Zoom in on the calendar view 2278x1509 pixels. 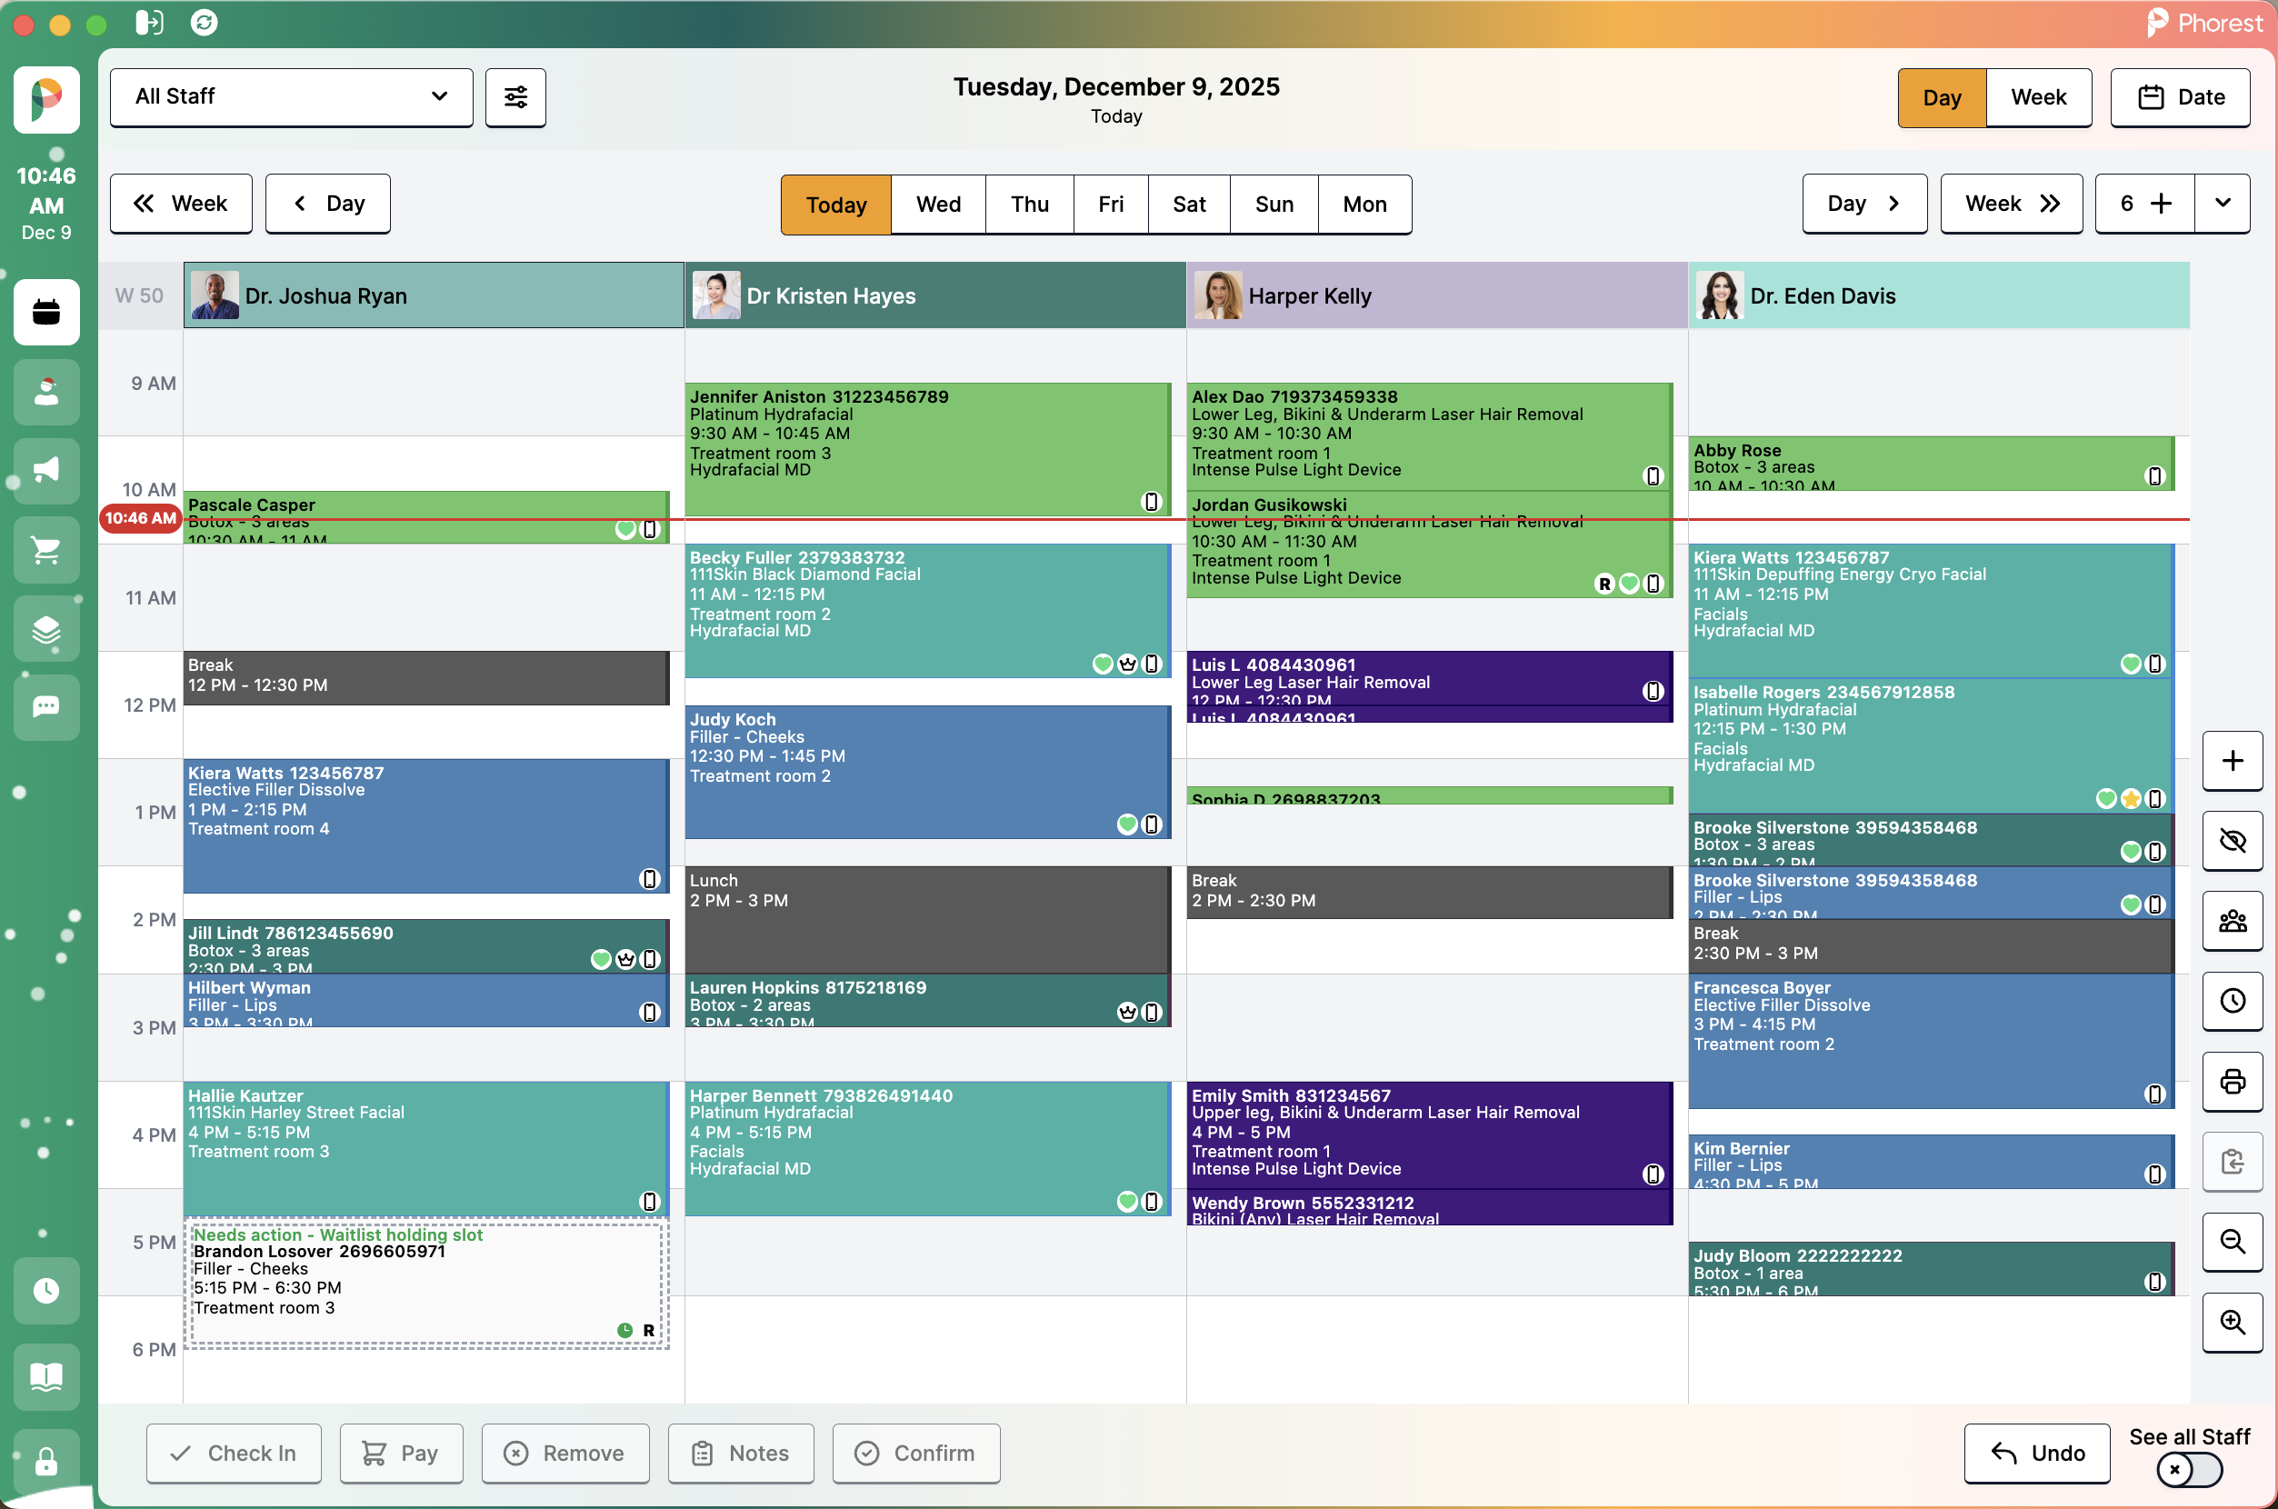pyautogui.click(x=2233, y=1323)
